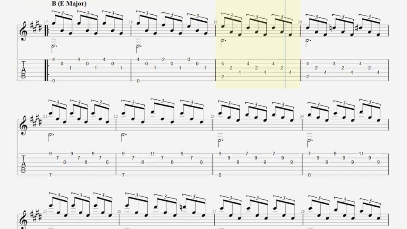Viewport: 407px width, 229px height.
Task: Click the vertical playback cursor line
Action: (x=285, y=44)
